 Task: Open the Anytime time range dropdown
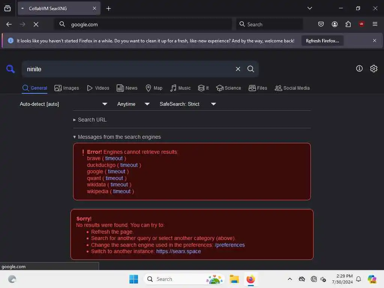pos(133,104)
